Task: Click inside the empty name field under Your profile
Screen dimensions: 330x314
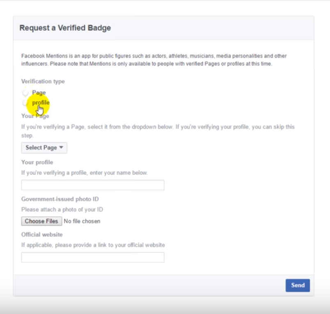Action: tap(92, 185)
